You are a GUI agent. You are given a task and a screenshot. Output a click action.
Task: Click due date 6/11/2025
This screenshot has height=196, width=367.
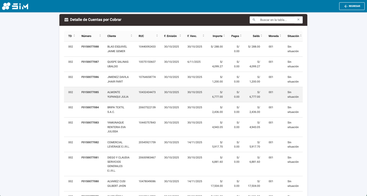coord(194,62)
